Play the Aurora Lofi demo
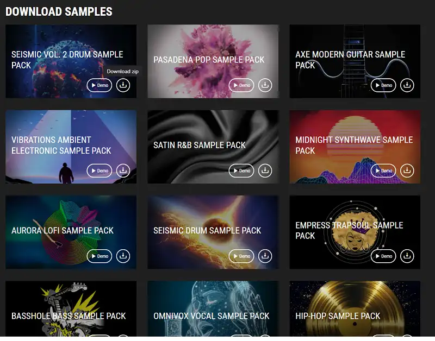The image size is (435, 341). coord(100,256)
